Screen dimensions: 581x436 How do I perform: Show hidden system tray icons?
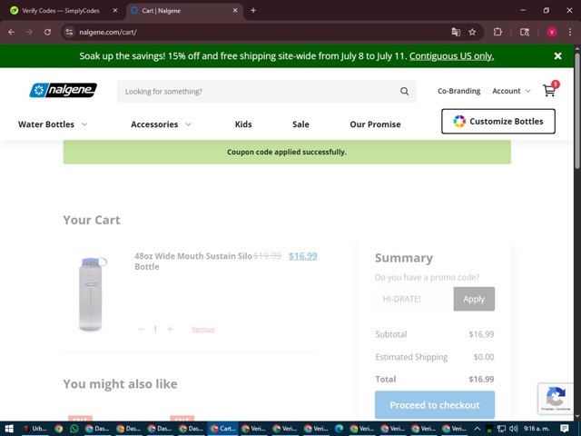pos(478,429)
